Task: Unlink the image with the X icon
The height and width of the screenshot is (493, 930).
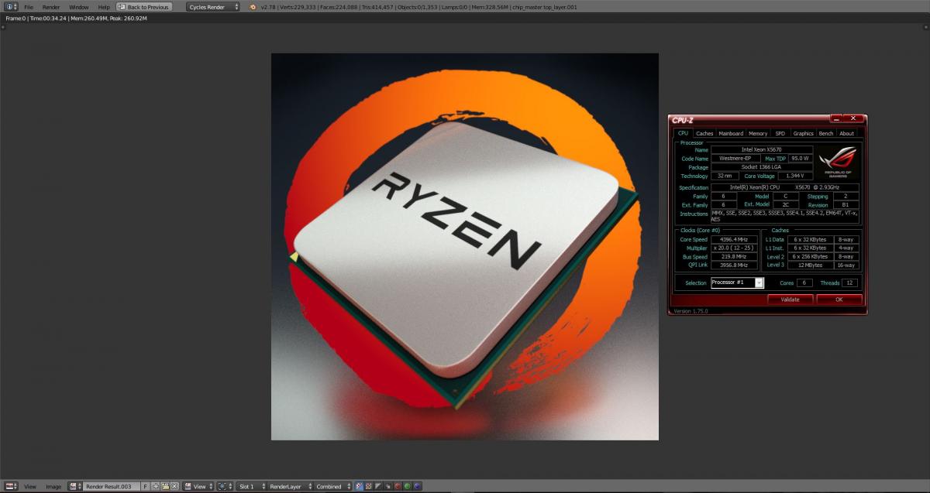Action: coord(174,486)
